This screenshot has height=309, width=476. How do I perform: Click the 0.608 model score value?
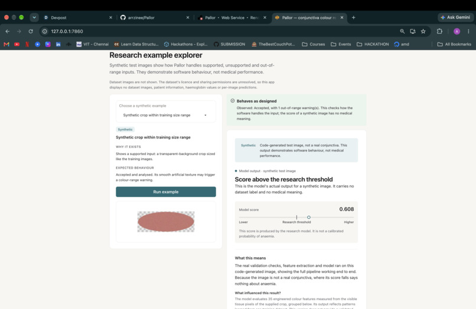347,209
